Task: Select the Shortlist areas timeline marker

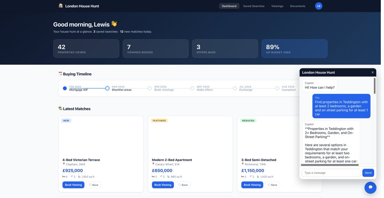Action: pyautogui.click(x=107, y=88)
